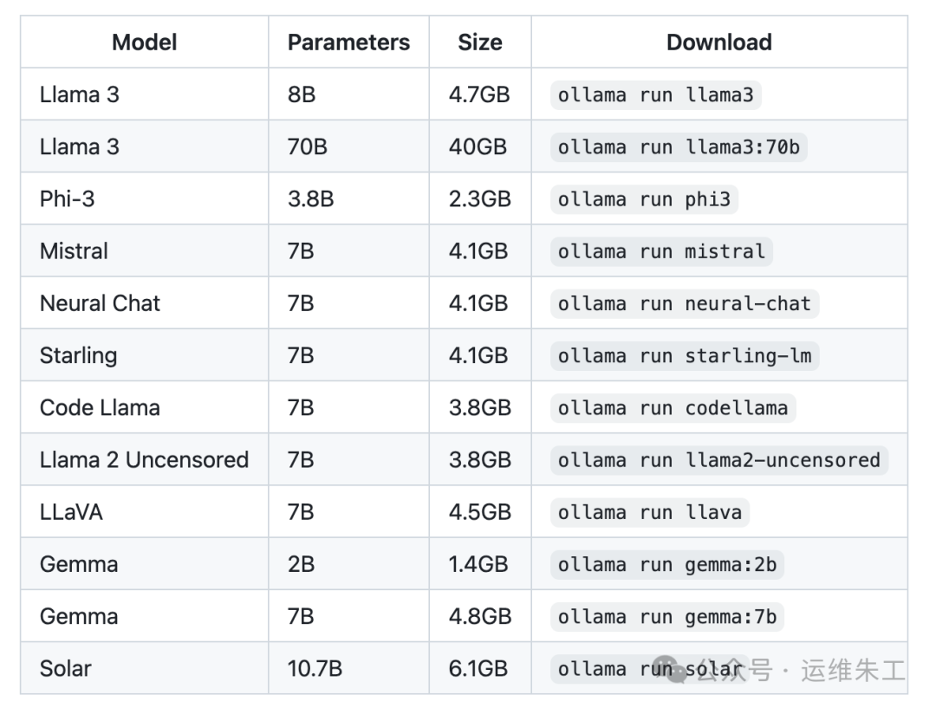This screenshot has height=708, width=936.
Task: Select the 'ollama run llama2-uncensored' command
Action: coord(719,460)
